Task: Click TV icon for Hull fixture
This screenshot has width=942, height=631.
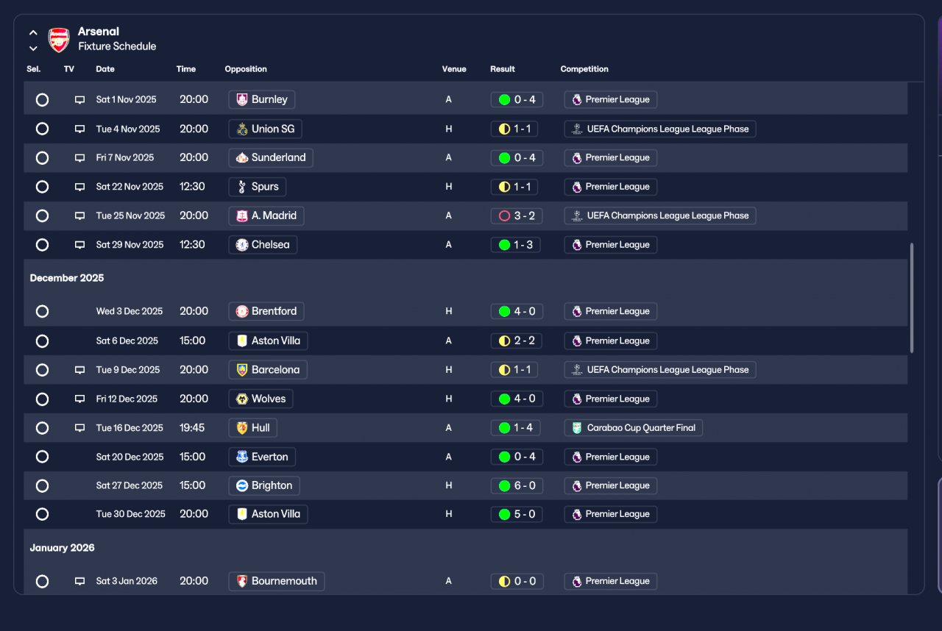Action: 79,428
